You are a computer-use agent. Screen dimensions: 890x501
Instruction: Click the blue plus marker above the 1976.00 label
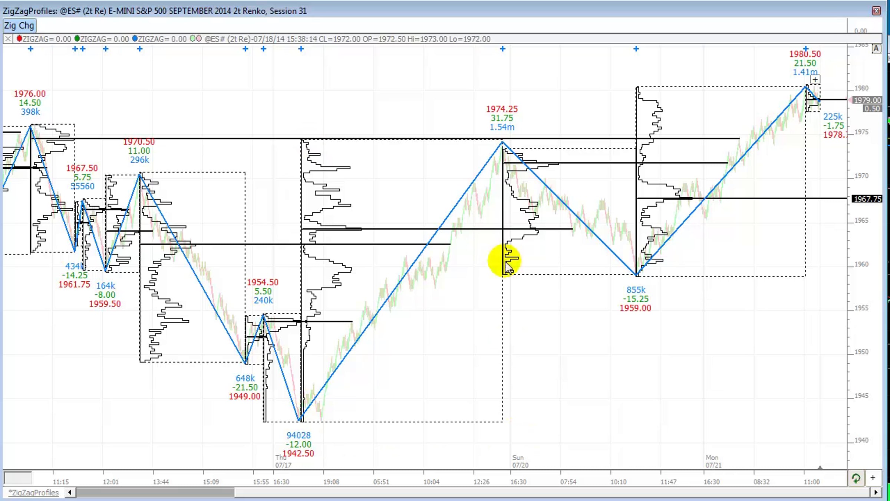coord(31,49)
